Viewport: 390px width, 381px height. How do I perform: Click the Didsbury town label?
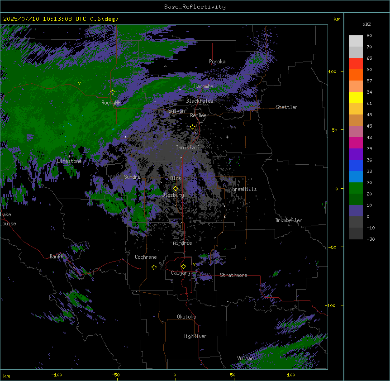click(x=173, y=195)
